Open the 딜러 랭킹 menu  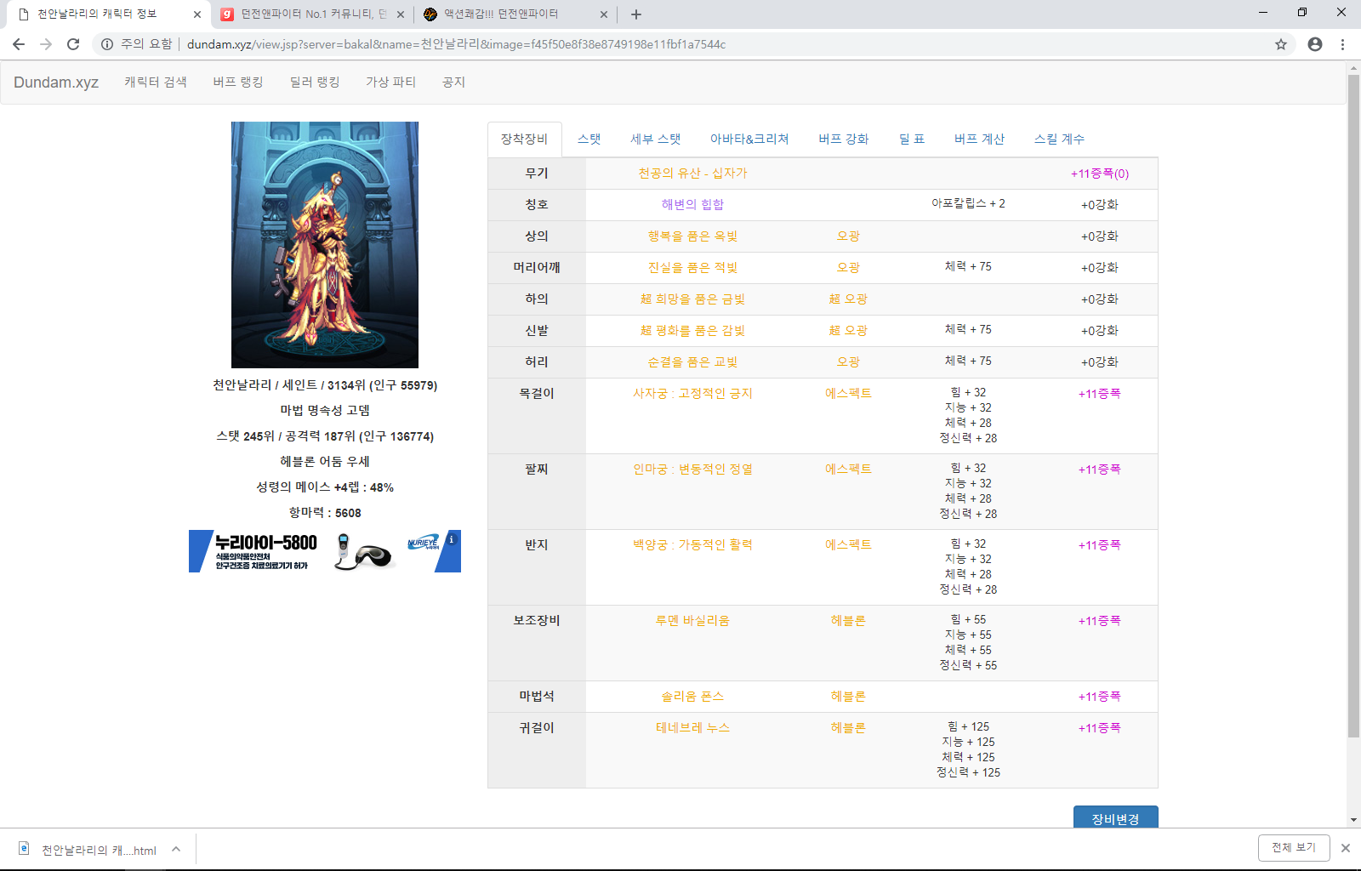[x=315, y=82]
